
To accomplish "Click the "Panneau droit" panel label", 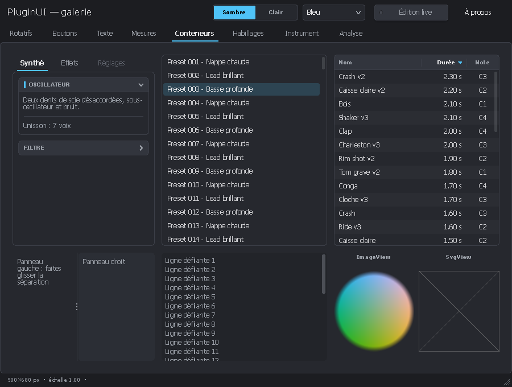I will [104, 262].
